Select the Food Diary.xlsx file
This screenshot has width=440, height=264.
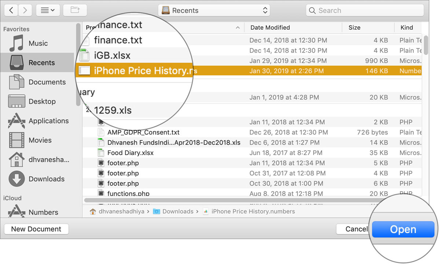coord(130,152)
